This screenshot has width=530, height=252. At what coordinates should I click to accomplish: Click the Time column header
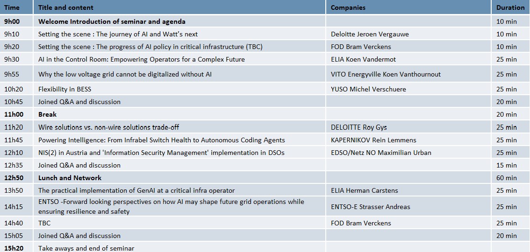tap(12, 7)
